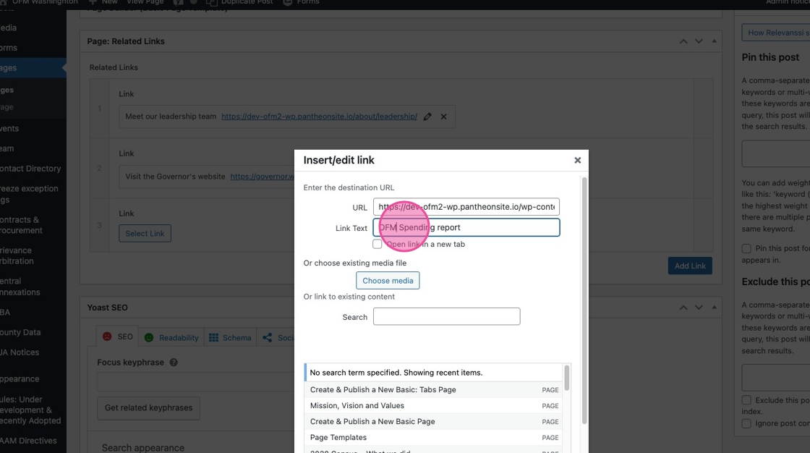Click the Schema grid icon
The height and width of the screenshot is (453, 810).
(213, 338)
